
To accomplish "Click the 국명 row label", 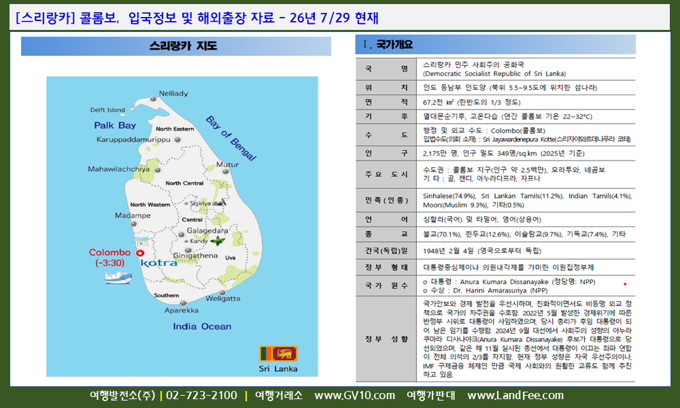I will 386,69.
